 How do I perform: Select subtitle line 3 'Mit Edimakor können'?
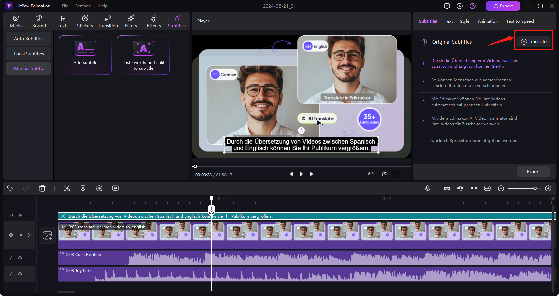(x=484, y=102)
